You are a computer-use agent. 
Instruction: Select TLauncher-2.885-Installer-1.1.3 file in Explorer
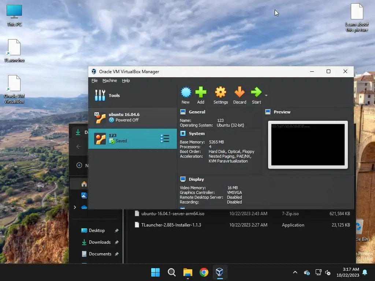click(x=242, y=225)
